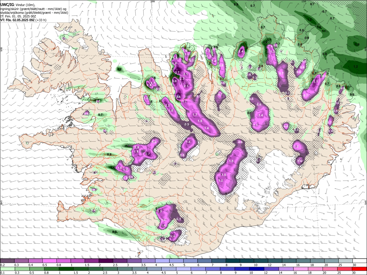Click the "3.6" precipitation value on map
Image resolution: width=367 pixels, height=275 pixels.
tap(178, 97)
